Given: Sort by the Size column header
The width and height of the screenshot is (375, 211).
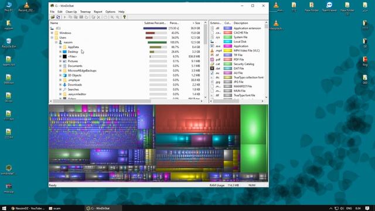Looking at the screenshot, I should [x=192, y=23].
